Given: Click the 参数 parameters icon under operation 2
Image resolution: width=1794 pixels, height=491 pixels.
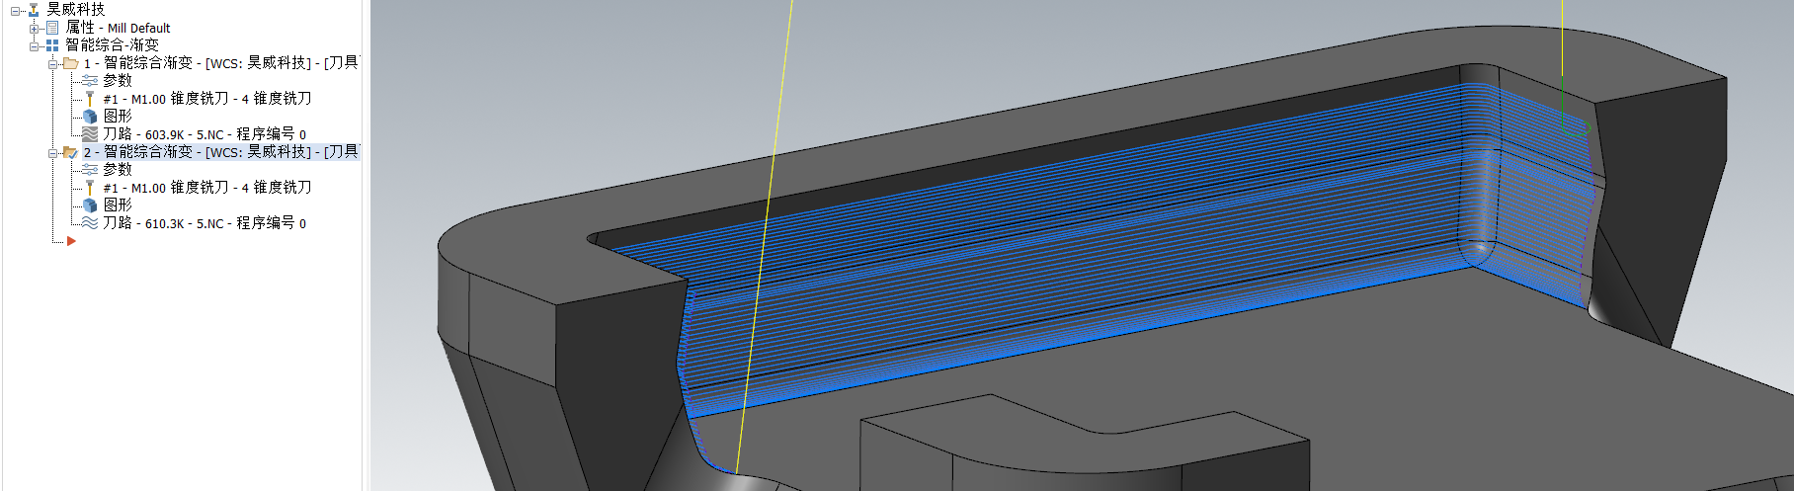Looking at the screenshot, I should click(90, 170).
